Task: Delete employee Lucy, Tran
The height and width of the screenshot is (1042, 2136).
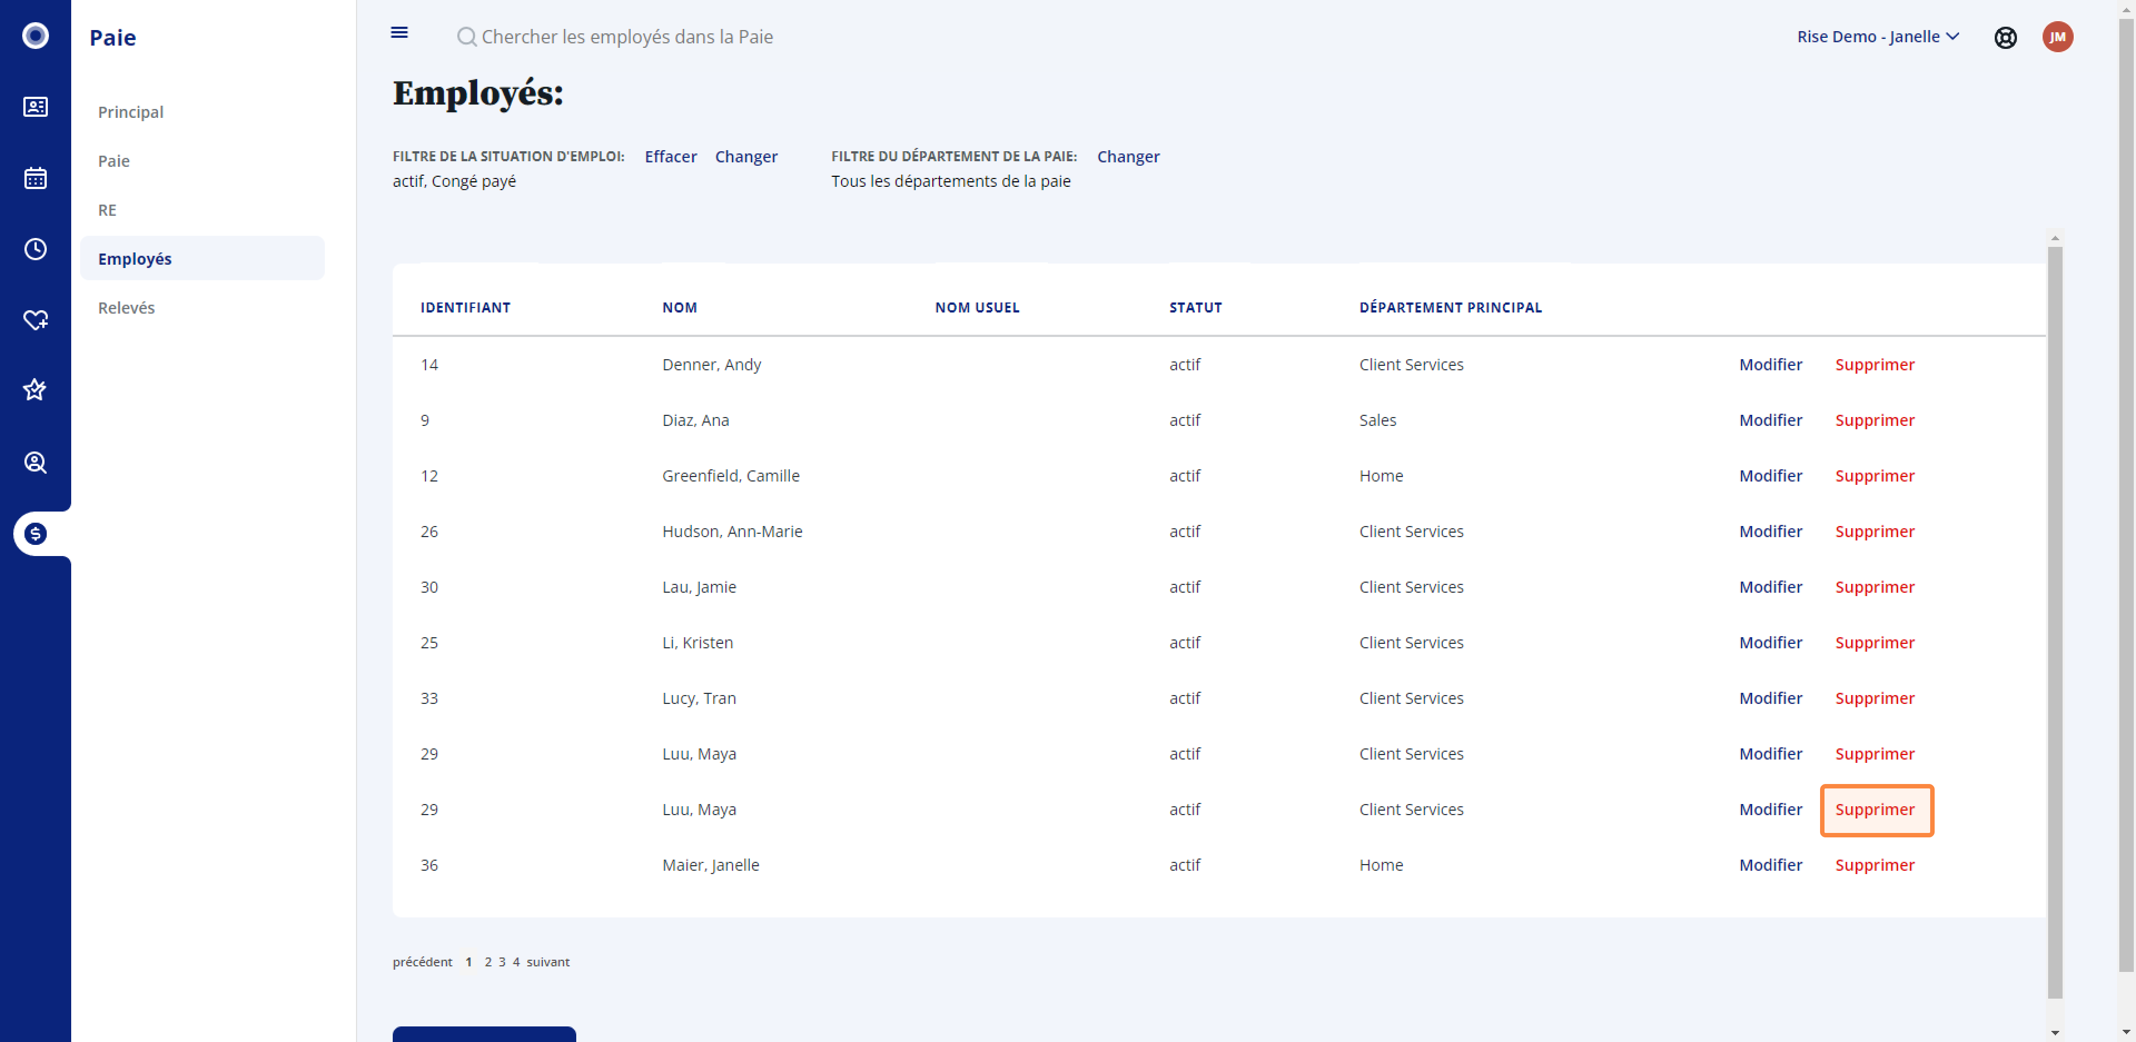Action: pyautogui.click(x=1874, y=698)
